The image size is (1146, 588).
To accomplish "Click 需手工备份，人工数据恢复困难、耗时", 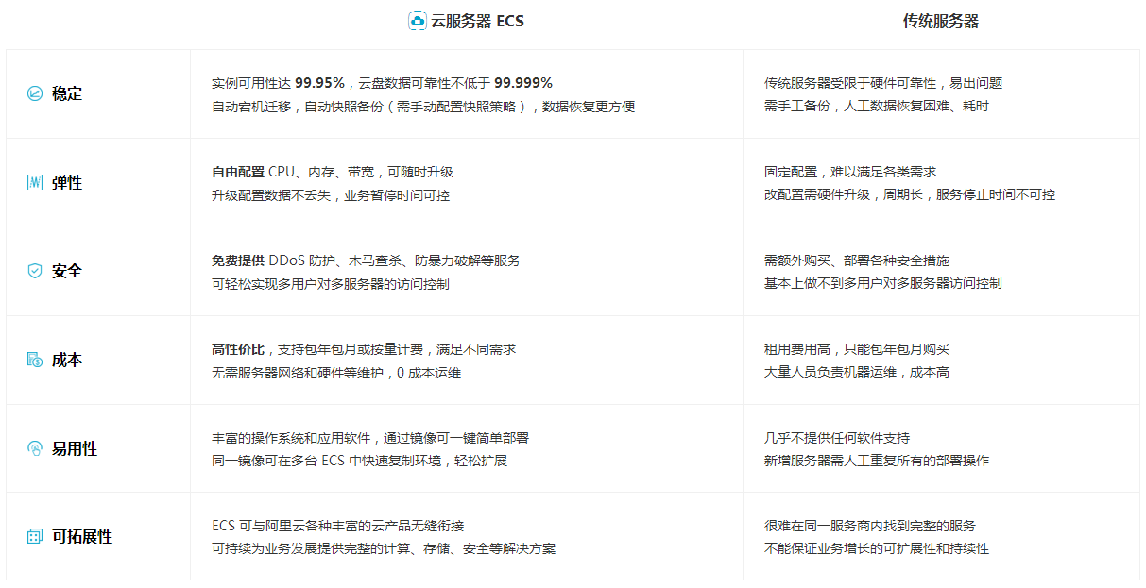I will 877,106.
